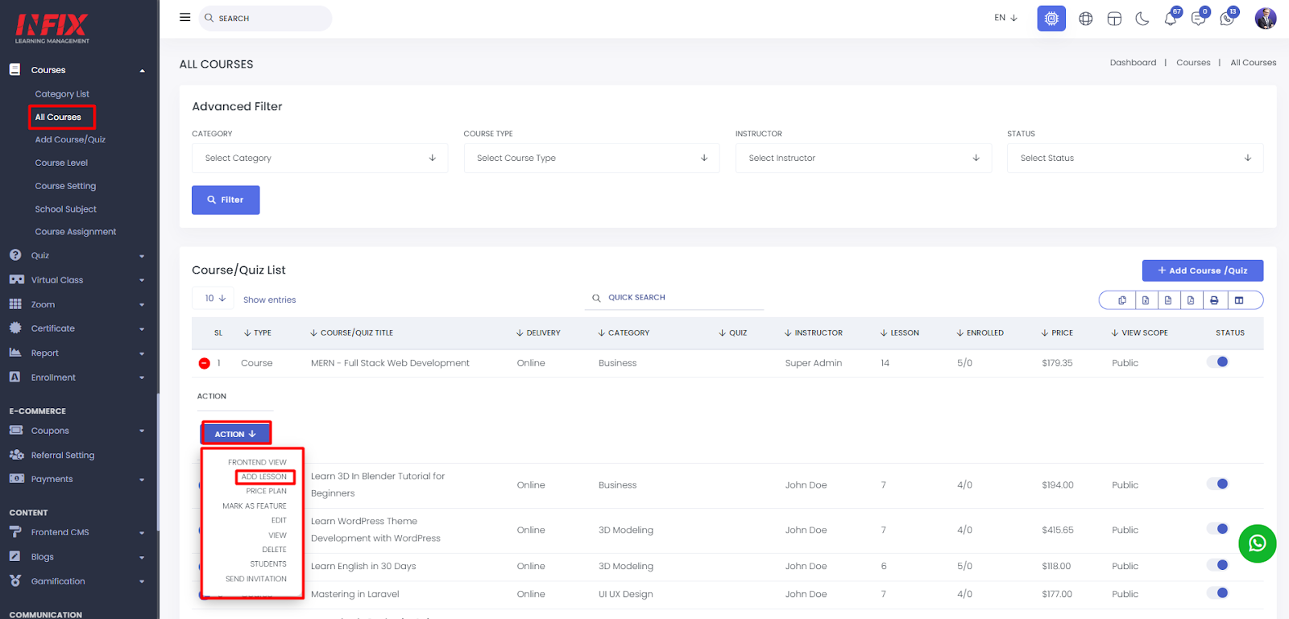Viewport: 1289px width, 619px height.
Task: Choose Mark As Feature from action menu
Action: pos(255,506)
